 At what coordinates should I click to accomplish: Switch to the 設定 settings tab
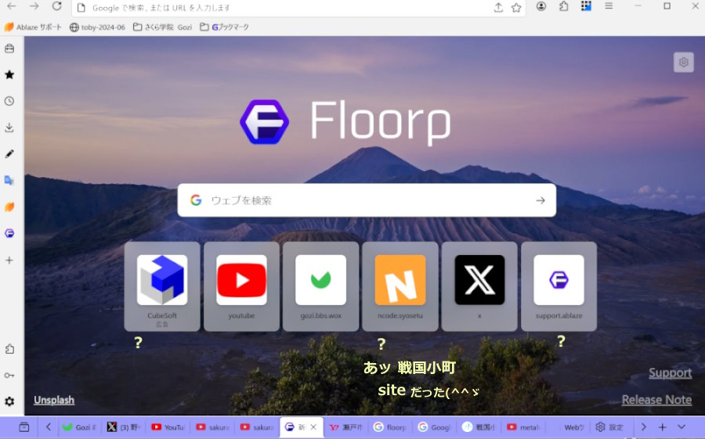tap(609, 427)
